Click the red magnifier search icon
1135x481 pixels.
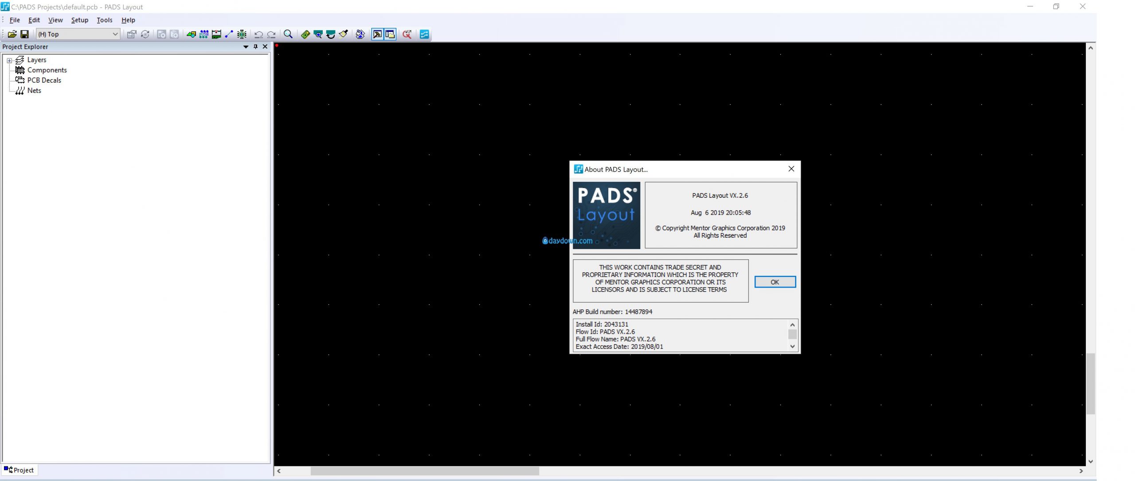tap(407, 34)
